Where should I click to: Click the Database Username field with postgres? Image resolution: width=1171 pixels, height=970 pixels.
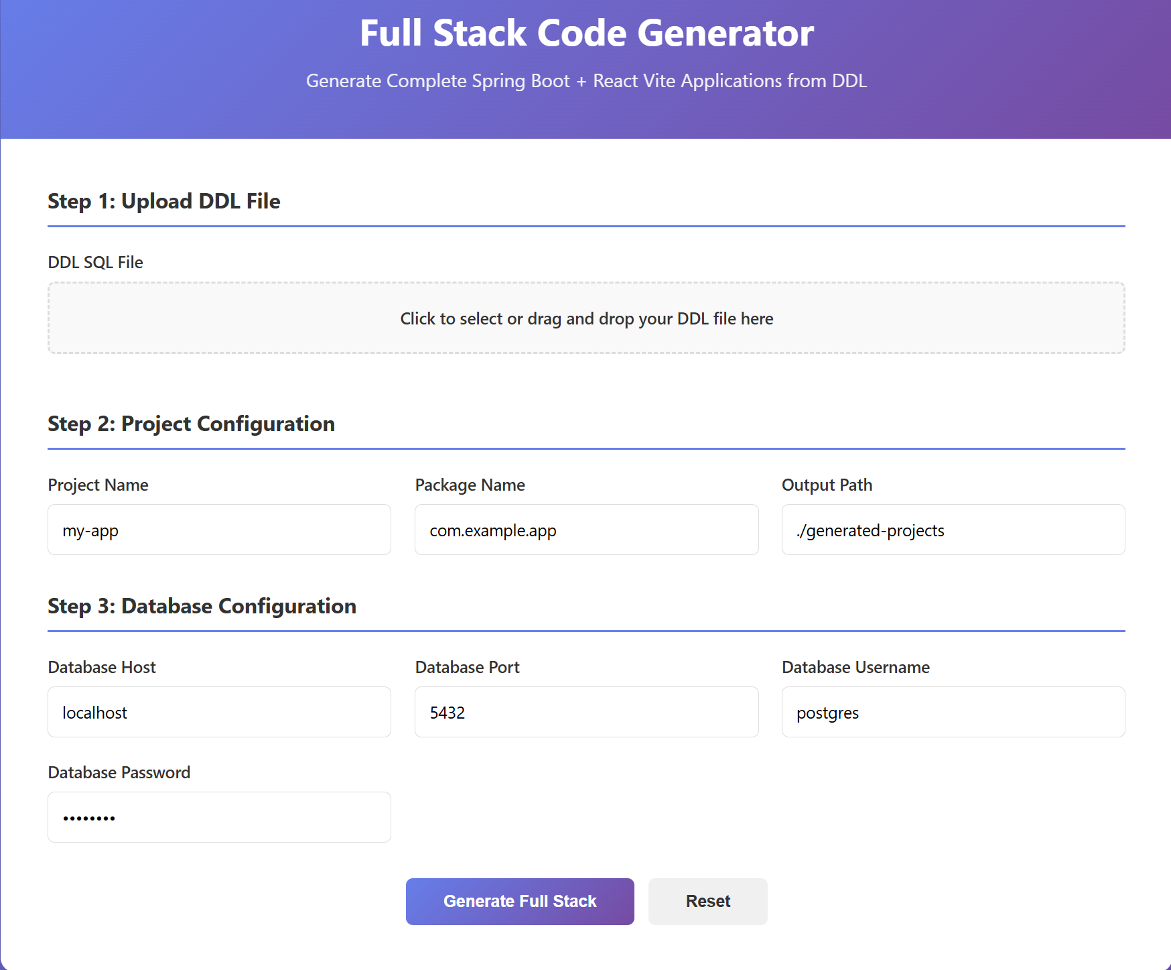953,712
